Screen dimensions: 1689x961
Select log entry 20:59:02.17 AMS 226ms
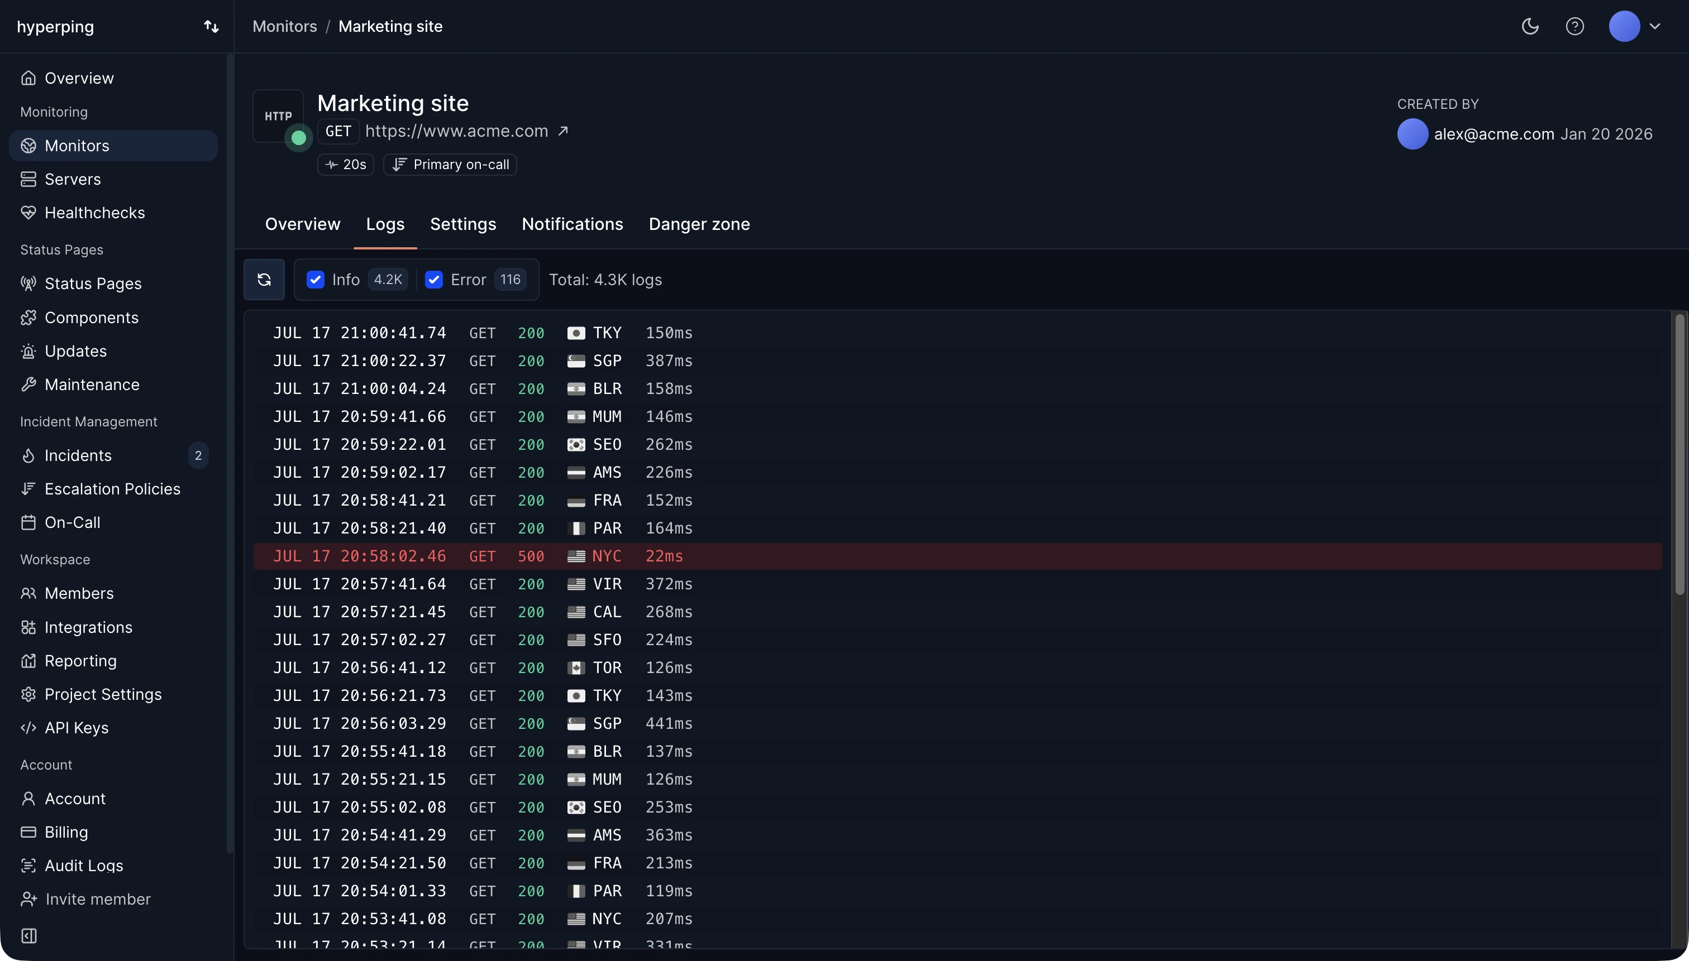(x=957, y=472)
